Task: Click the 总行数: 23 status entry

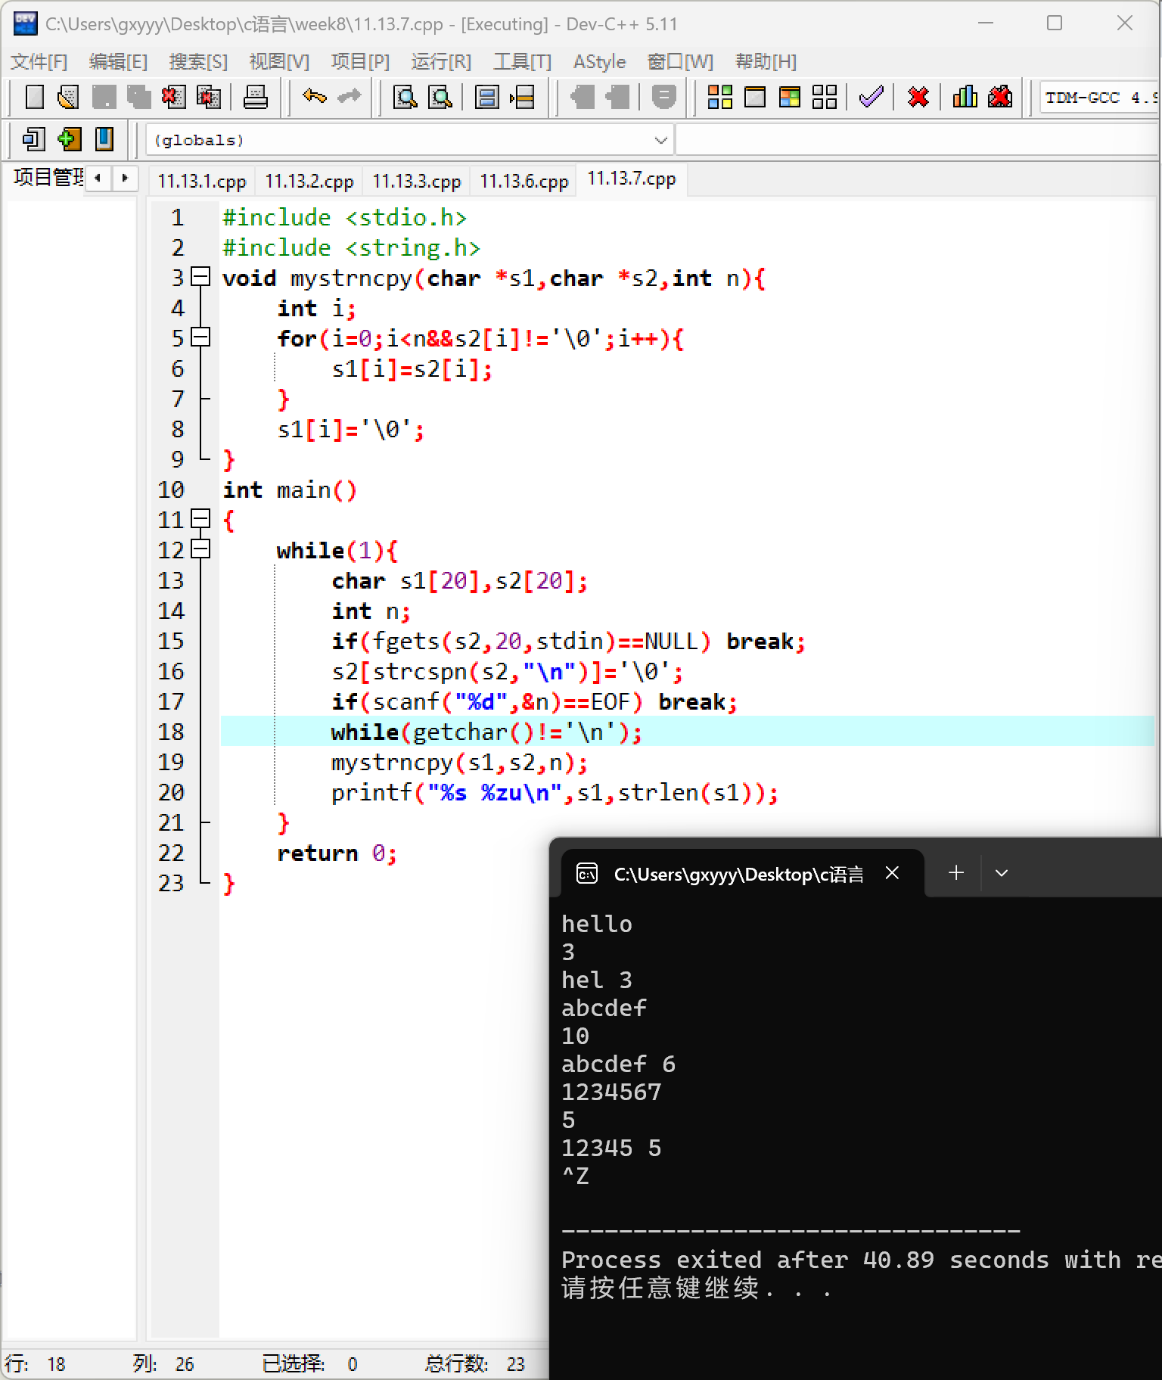Action: click(474, 1364)
